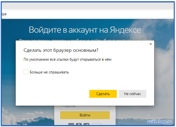Viewport: 176px width, 127px height.
Task: Select the 'Сделать этот браузер основным?' heading
Action: (x=61, y=50)
